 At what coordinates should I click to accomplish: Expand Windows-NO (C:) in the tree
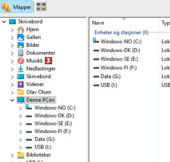20,108
